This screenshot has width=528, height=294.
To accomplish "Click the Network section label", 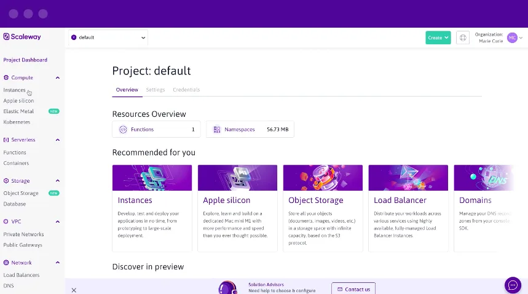I will coord(22,263).
